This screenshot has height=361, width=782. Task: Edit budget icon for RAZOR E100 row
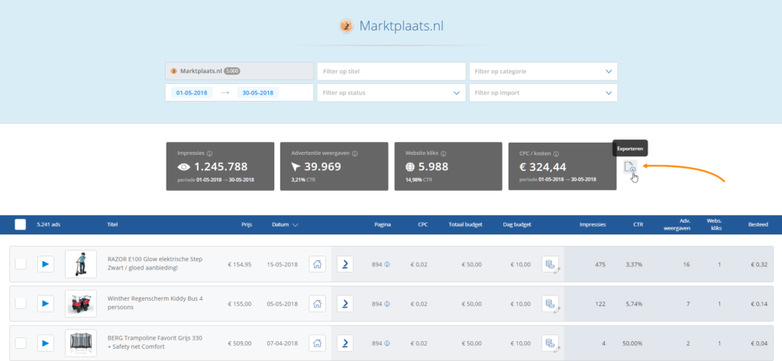[550, 264]
